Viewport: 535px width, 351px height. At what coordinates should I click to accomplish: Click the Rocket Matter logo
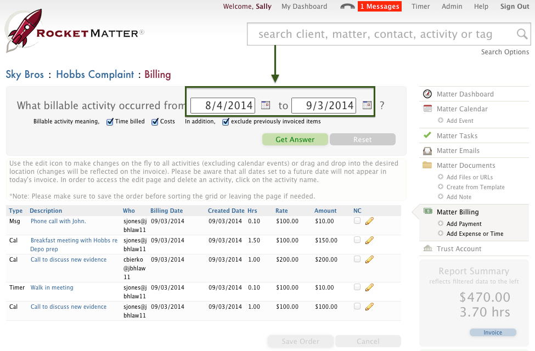point(74,33)
